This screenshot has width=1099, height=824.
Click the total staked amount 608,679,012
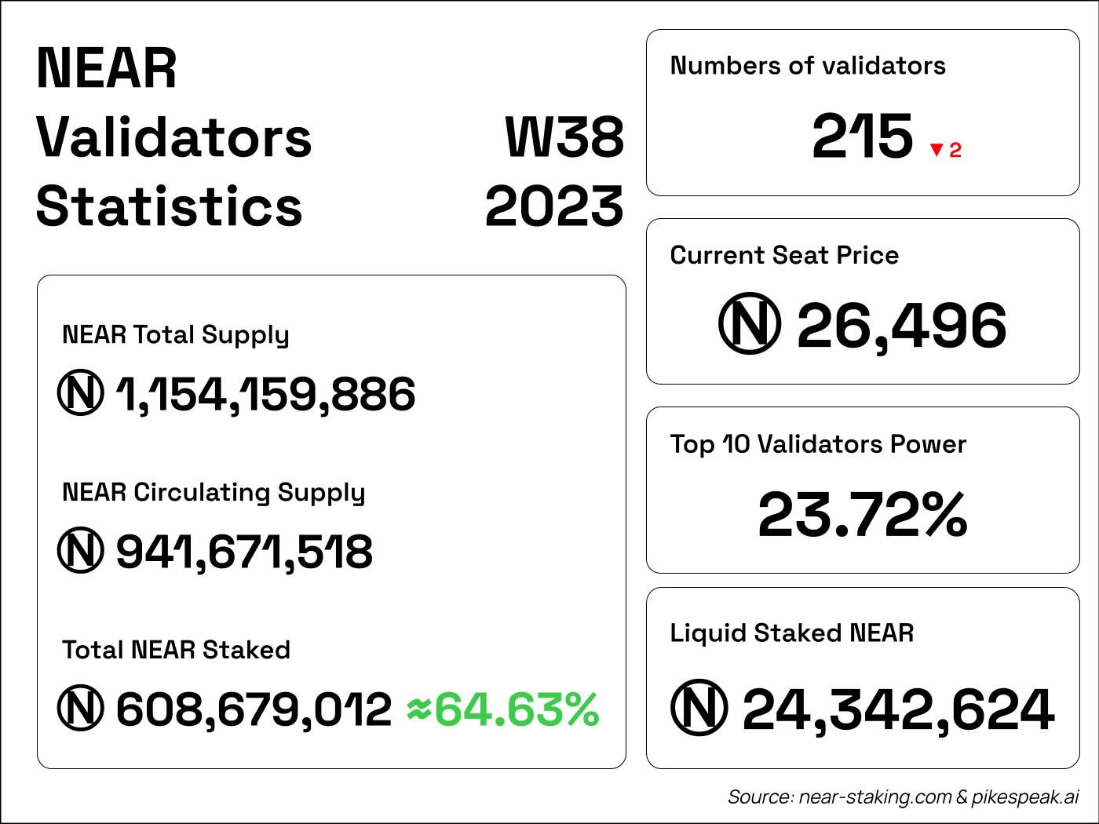[254, 709]
